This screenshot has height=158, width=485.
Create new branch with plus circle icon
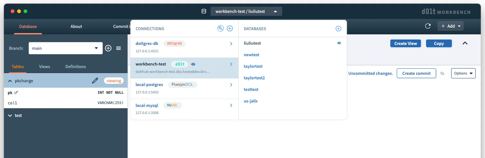tap(108, 48)
